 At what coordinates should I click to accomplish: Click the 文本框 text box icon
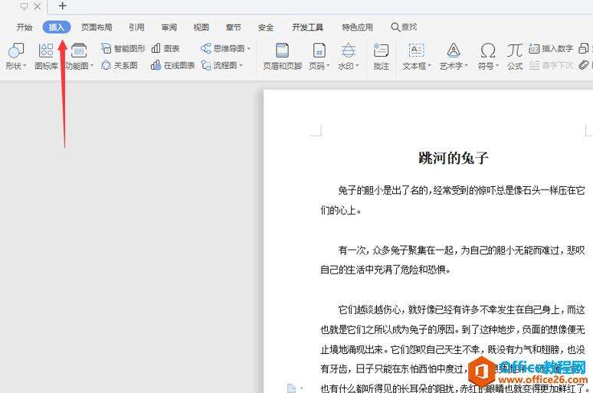coord(416,51)
